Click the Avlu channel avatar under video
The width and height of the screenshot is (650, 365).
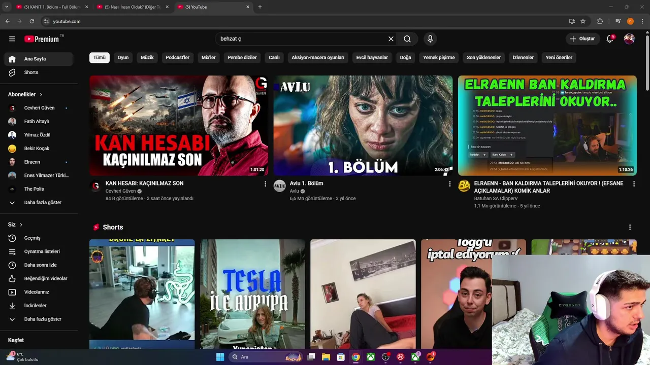280,186
